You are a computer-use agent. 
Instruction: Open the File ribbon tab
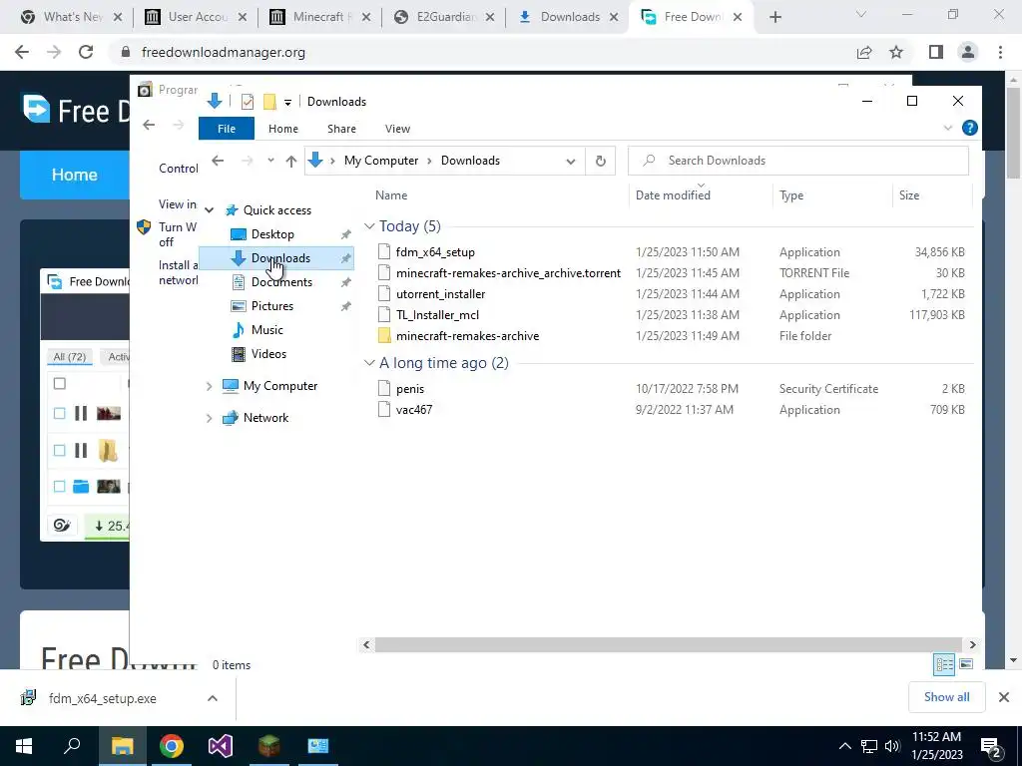pos(227,129)
